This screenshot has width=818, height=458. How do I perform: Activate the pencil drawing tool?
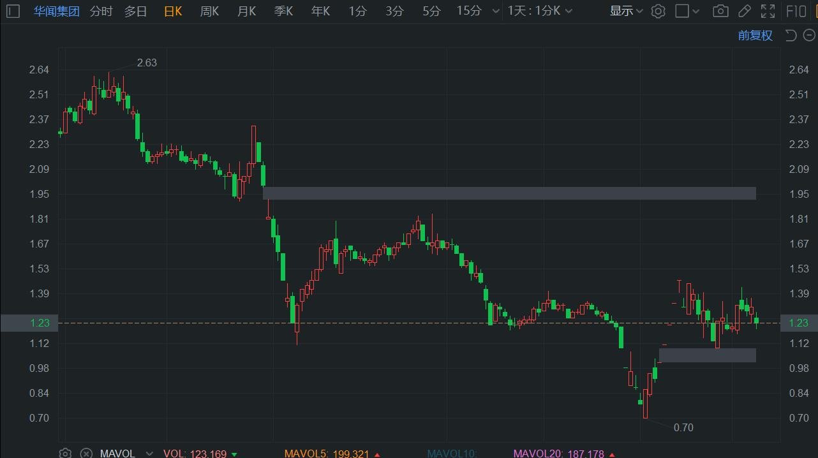(x=745, y=11)
